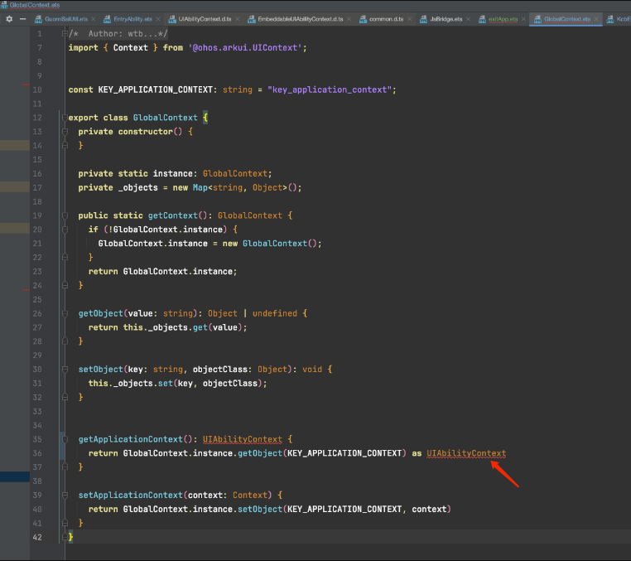Collapse the GlobalContext class at line 12

pyautogui.click(x=64, y=118)
